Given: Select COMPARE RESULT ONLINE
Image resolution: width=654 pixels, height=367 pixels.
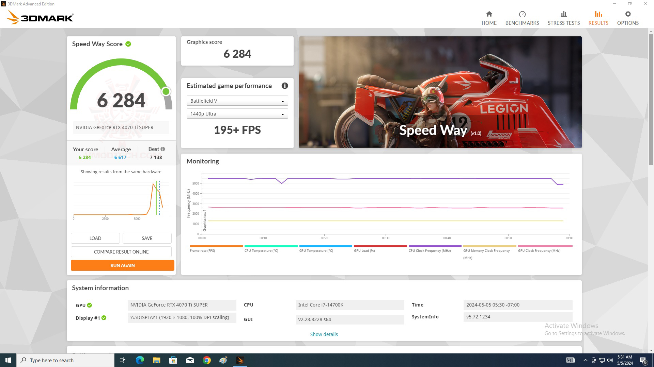Looking at the screenshot, I should (x=122, y=251).
